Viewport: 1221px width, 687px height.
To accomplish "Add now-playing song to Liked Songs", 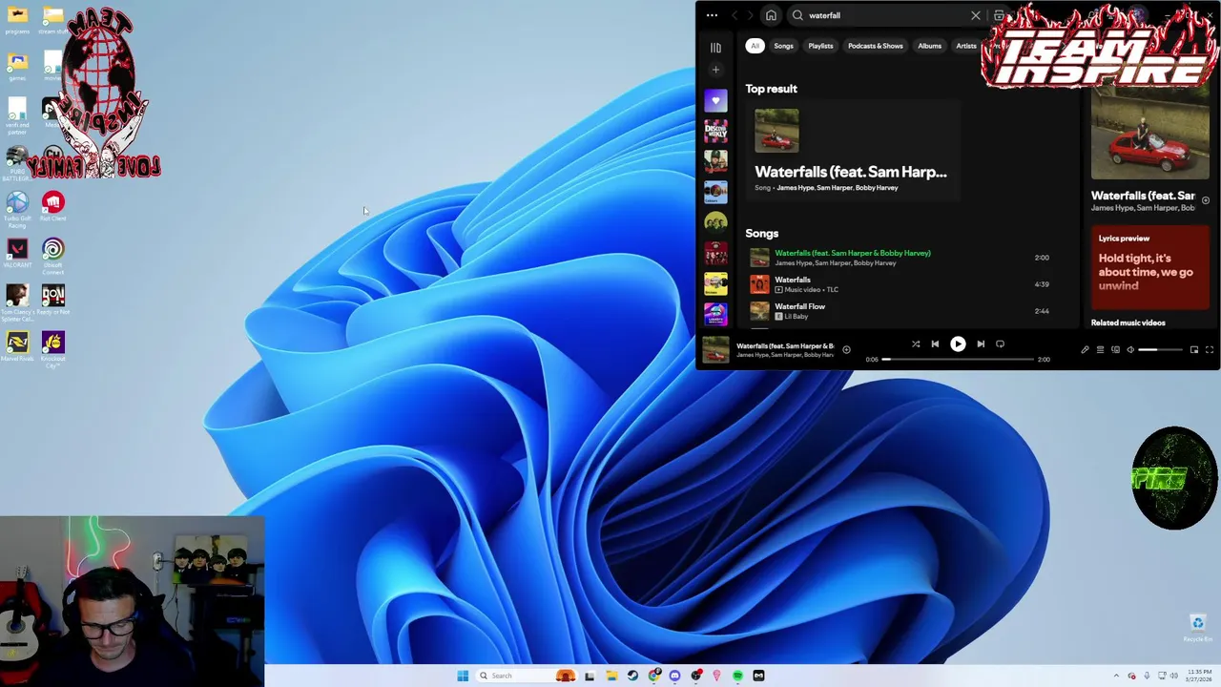I will click(x=846, y=350).
